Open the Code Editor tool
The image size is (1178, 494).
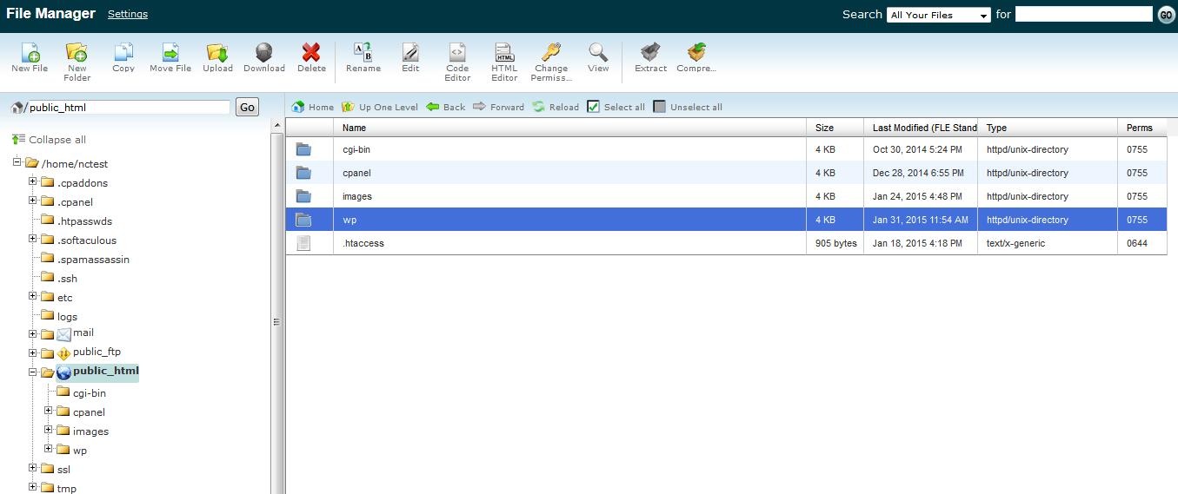(457, 53)
